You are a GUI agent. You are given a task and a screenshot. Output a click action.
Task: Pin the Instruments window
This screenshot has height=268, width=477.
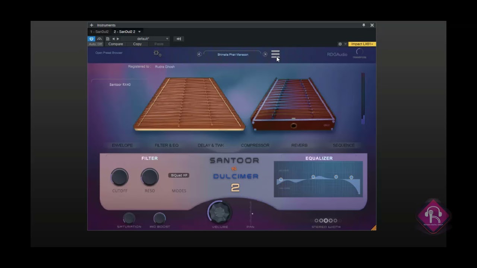[x=364, y=25]
